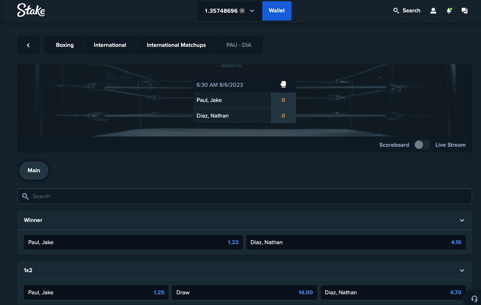
Task: Open the Wallet
Action: tap(277, 11)
